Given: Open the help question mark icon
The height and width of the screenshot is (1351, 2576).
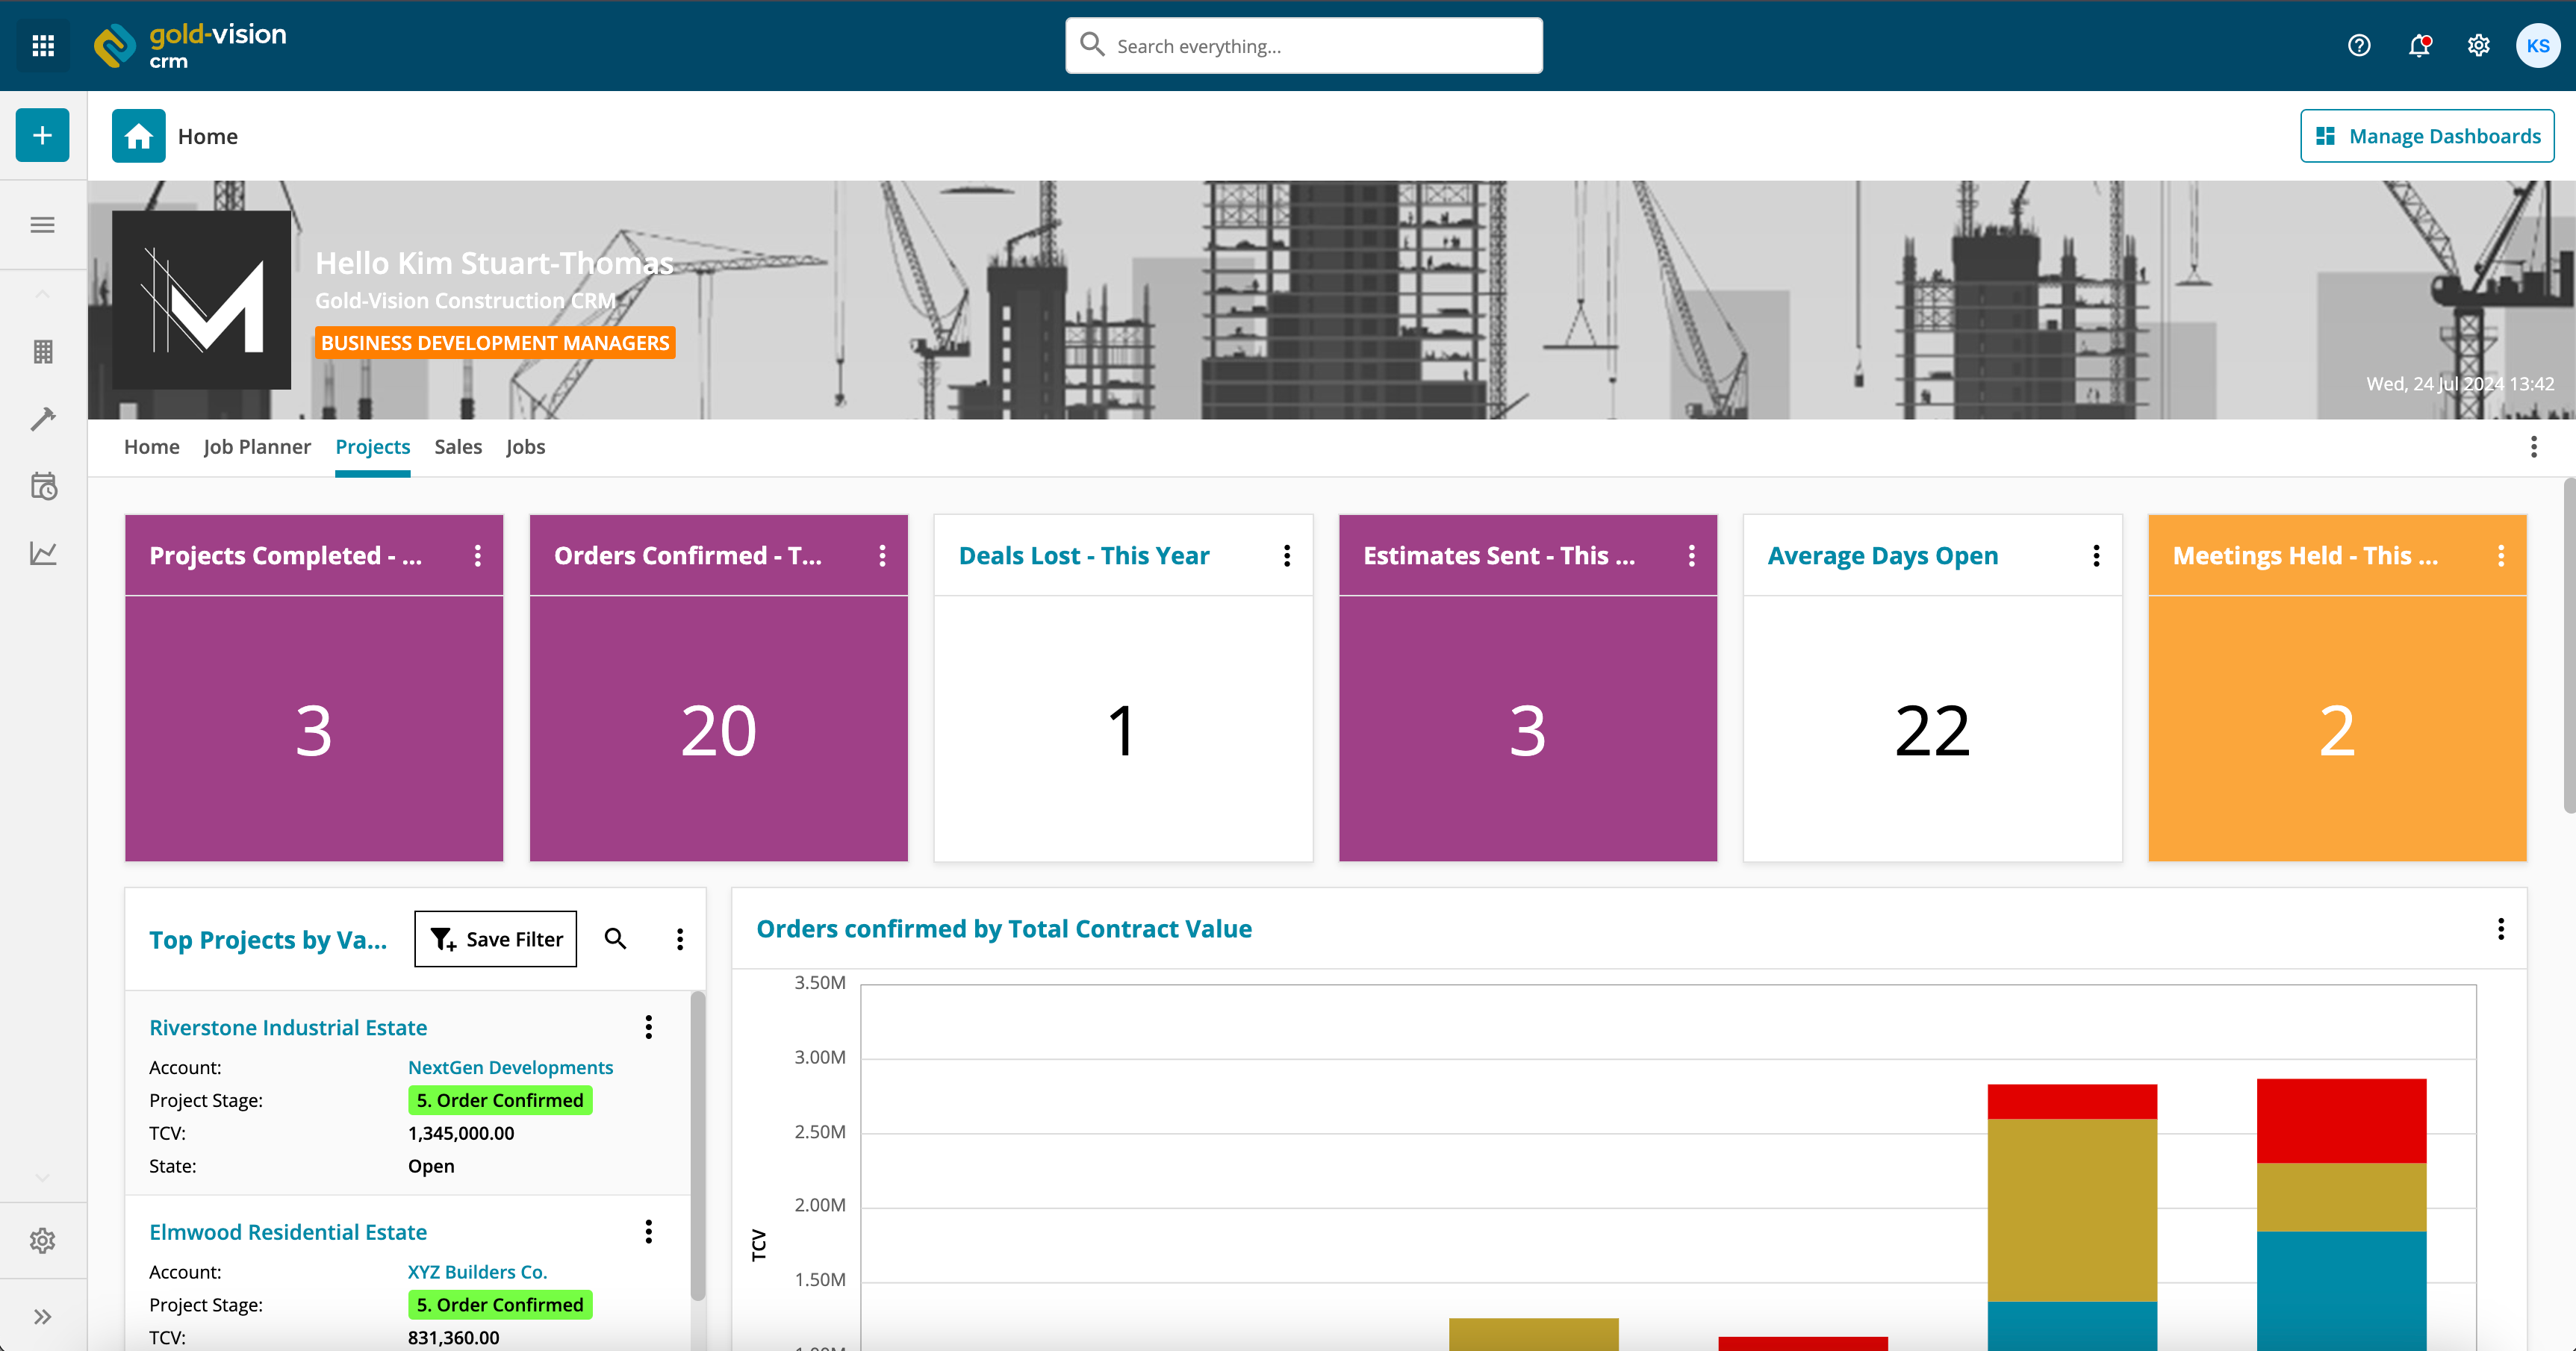Looking at the screenshot, I should (2359, 45).
